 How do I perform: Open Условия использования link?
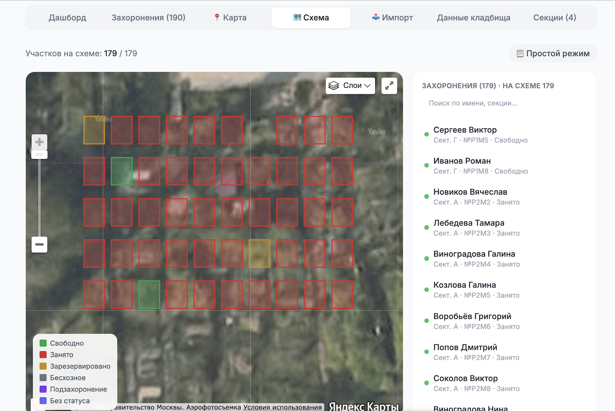point(282,407)
